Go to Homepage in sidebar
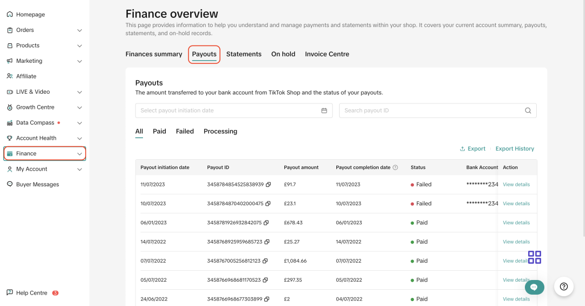Screen dimensions: 585x306 pyautogui.click(x=30, y=15)
